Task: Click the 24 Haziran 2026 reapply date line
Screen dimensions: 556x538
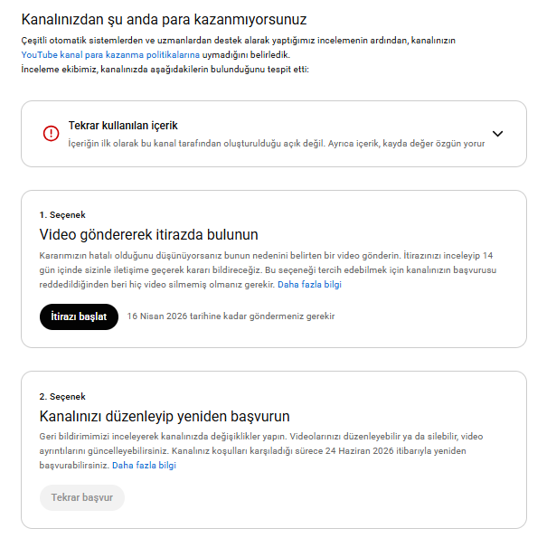Action: point(252,451)
